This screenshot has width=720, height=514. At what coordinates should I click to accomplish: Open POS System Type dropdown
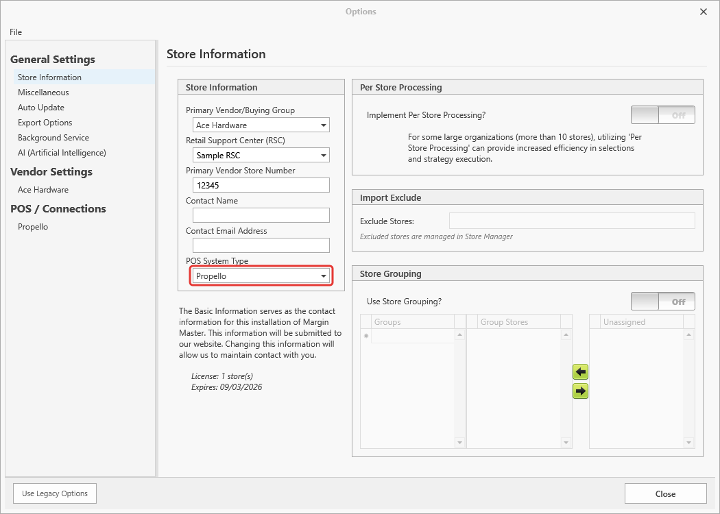click(x=261, y=276)
